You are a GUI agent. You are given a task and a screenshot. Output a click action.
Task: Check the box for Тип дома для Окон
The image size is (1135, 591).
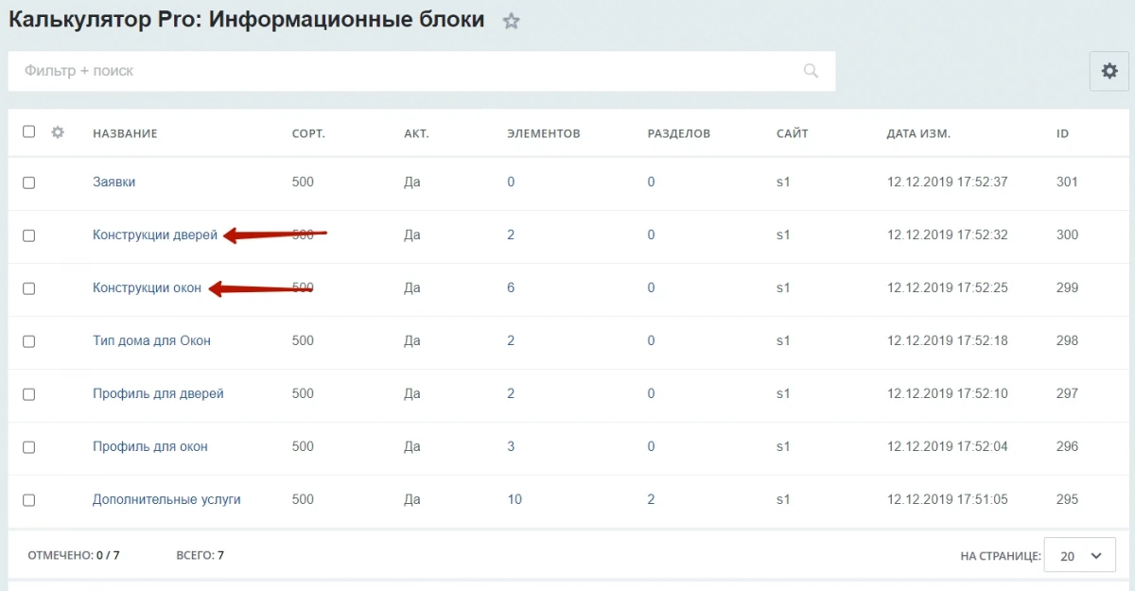tap(28, 341)
